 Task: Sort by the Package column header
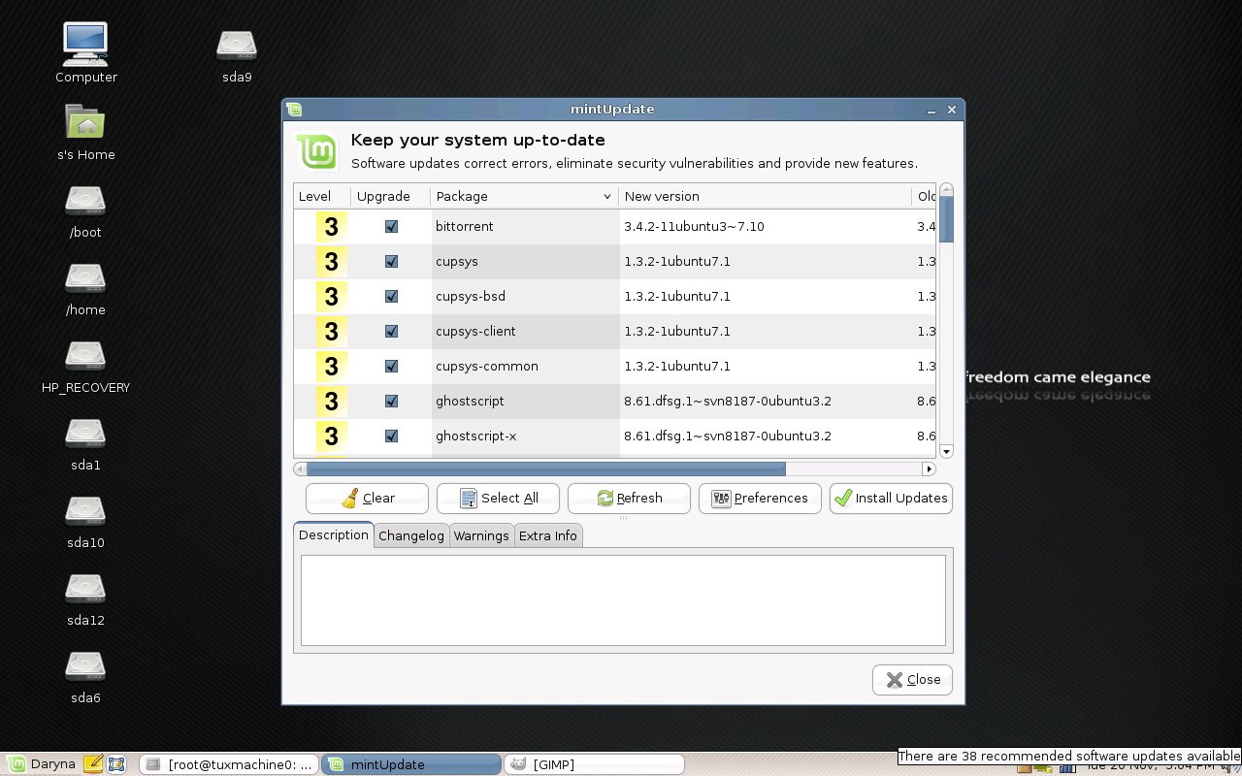(524, 196)
